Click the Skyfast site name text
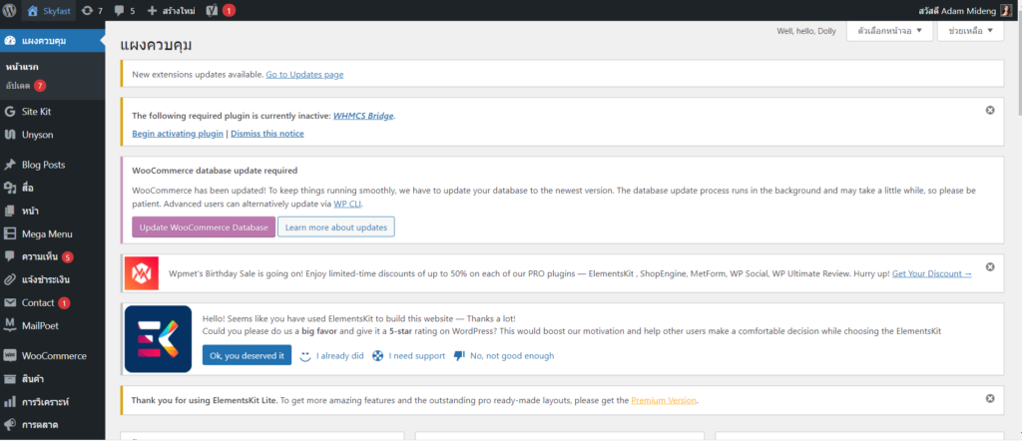Screen dimensions: 1022x443 [55, 10]
